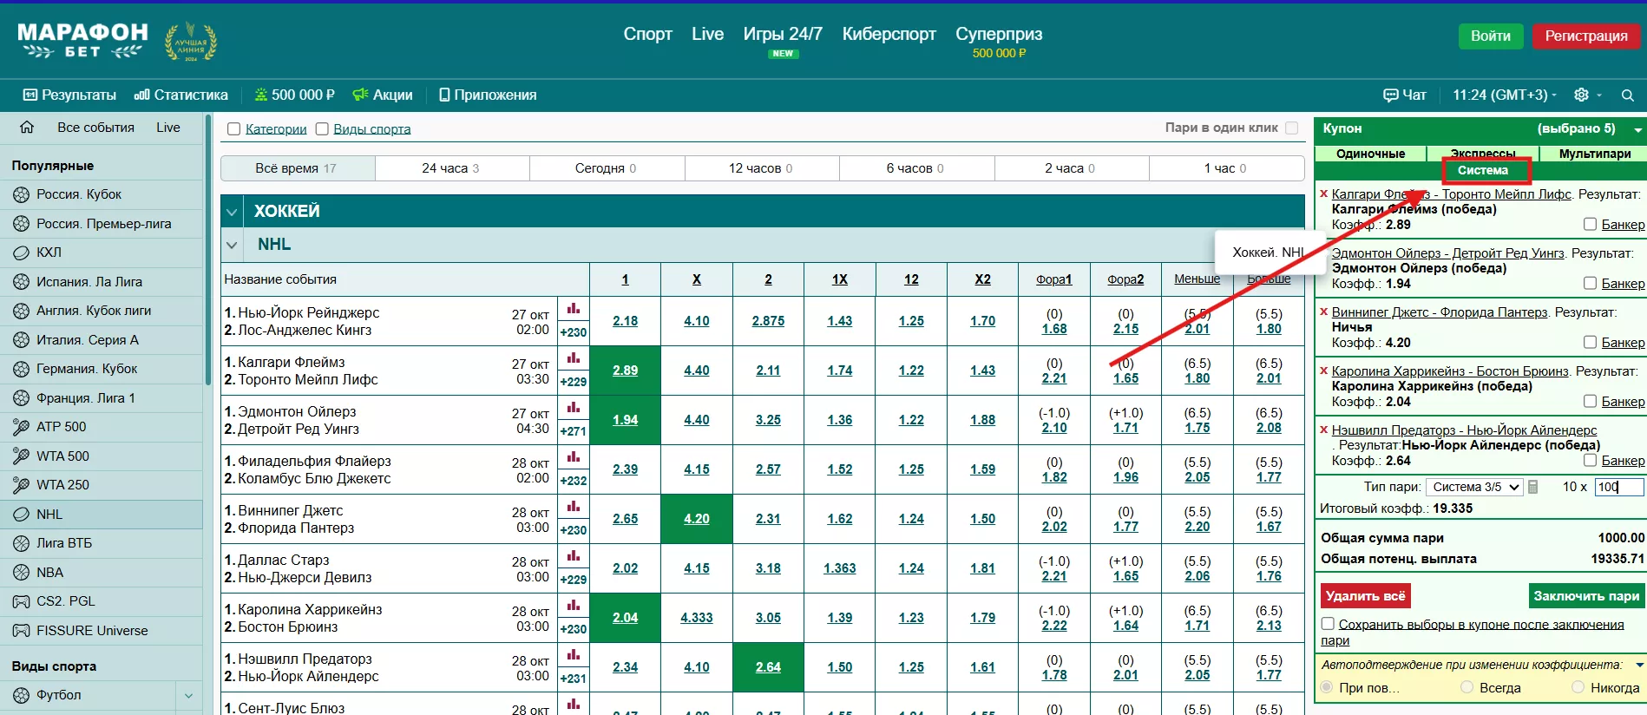Tick the save selections after bet checkbox

[x=1328, y=624]
